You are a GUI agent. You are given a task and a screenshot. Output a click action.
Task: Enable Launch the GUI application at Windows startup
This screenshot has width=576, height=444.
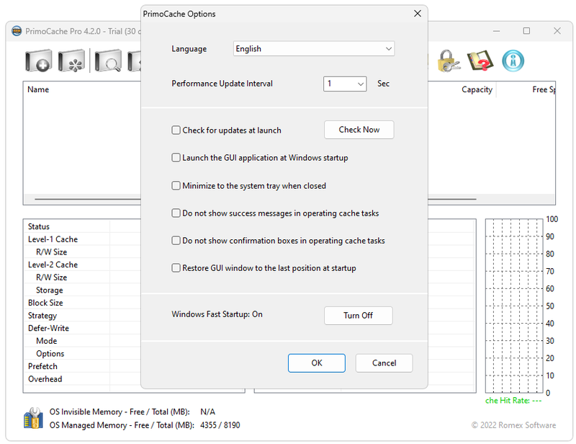tap(176, 158)
